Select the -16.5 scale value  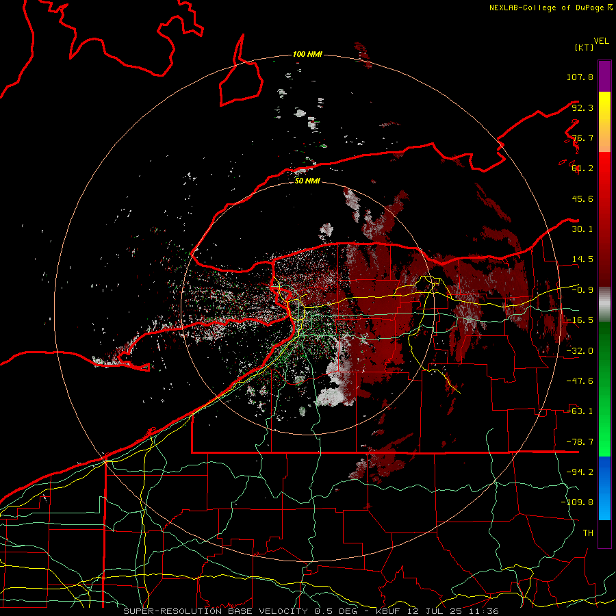click(580, 320)
